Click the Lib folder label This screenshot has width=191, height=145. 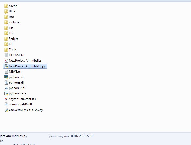(11, 28)
